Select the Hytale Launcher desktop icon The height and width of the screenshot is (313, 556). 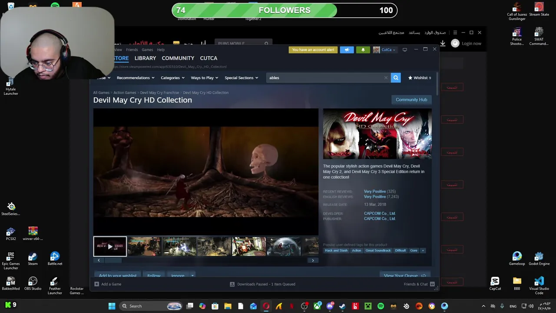11,86
